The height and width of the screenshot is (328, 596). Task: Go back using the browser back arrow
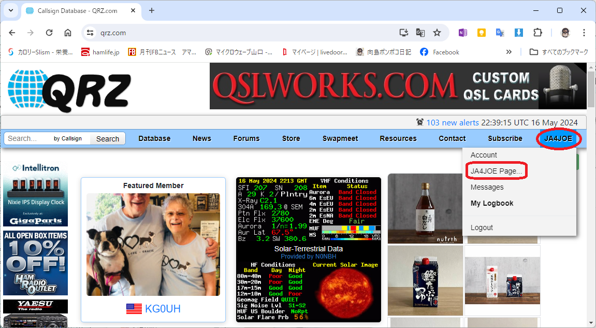pyautogui.click(x=12, y=33)
